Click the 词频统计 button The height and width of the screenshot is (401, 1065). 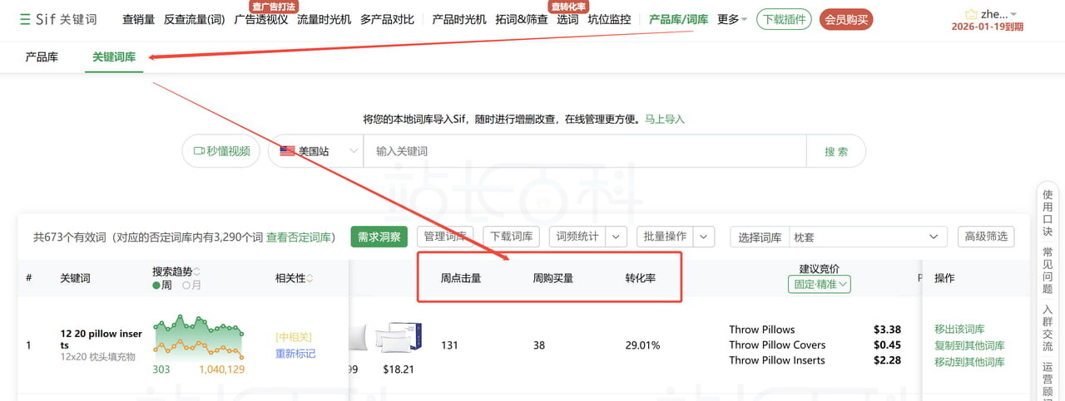(577, 237)
